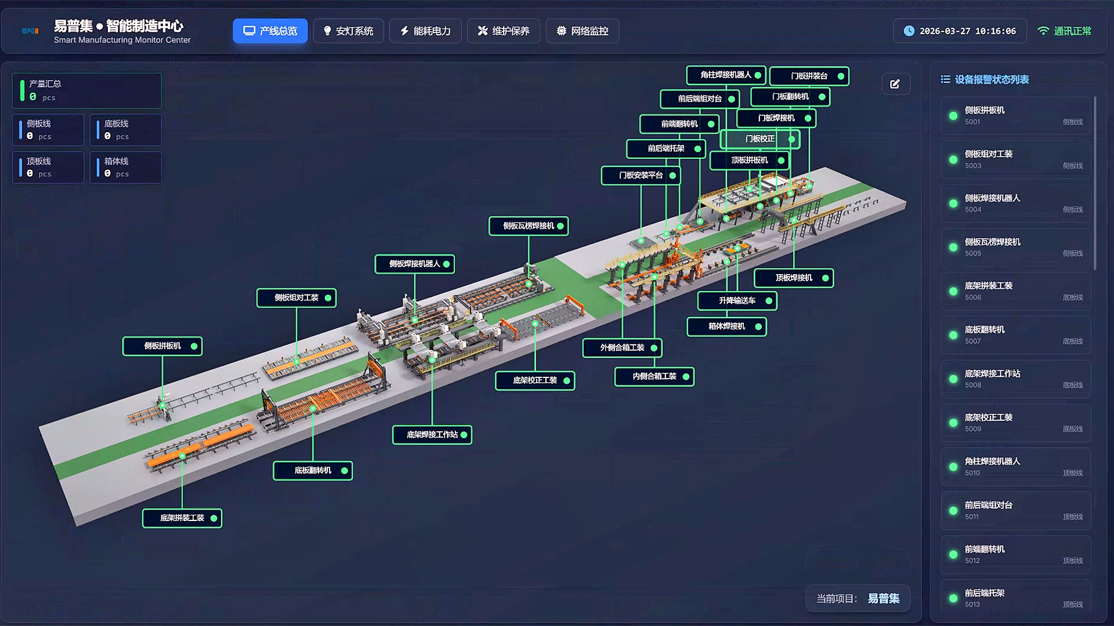Click the 设备报警状态列表 heading
This screenshot has height=626, width=1114.
coord(992,79)
